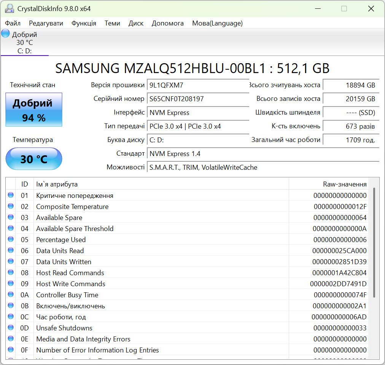Select the Критичне попередження attribute name
This screenshot has width=385, height=365.
point(75,196)
